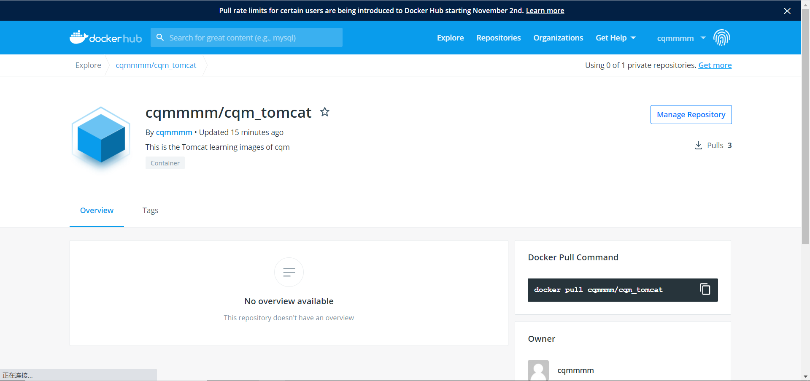810x381 pixels.
Task: Click the fingerprint account avatar icon
Action: (x=722, y=38)
